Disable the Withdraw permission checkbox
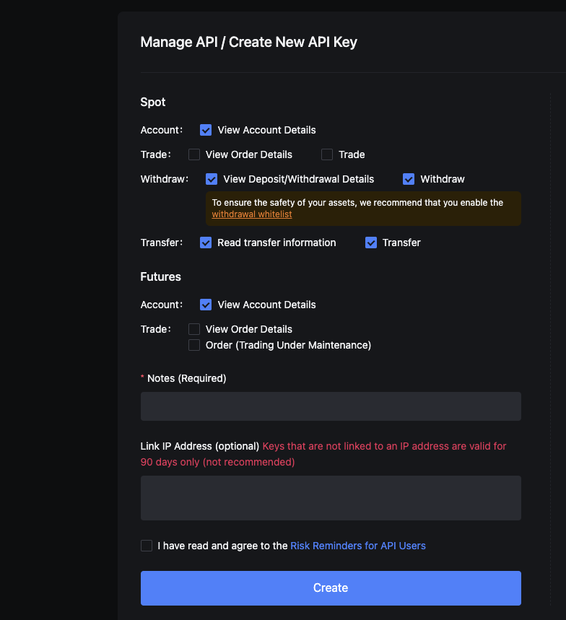Screen dimensions: 566x620 pyautogui.click(x=409, y=179)
